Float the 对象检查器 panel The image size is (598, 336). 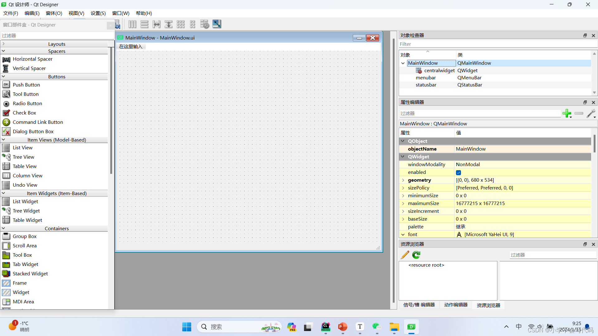pyautogui.click(x=585, y=35)
